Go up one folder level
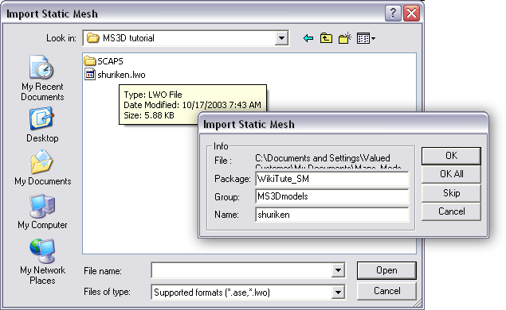The height and width of the screenshot is (310, 506). pyautogui.click(x=326, y=38)
